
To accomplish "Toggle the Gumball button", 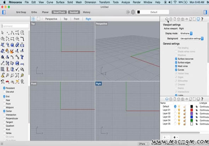I will (x=74, y=12).
